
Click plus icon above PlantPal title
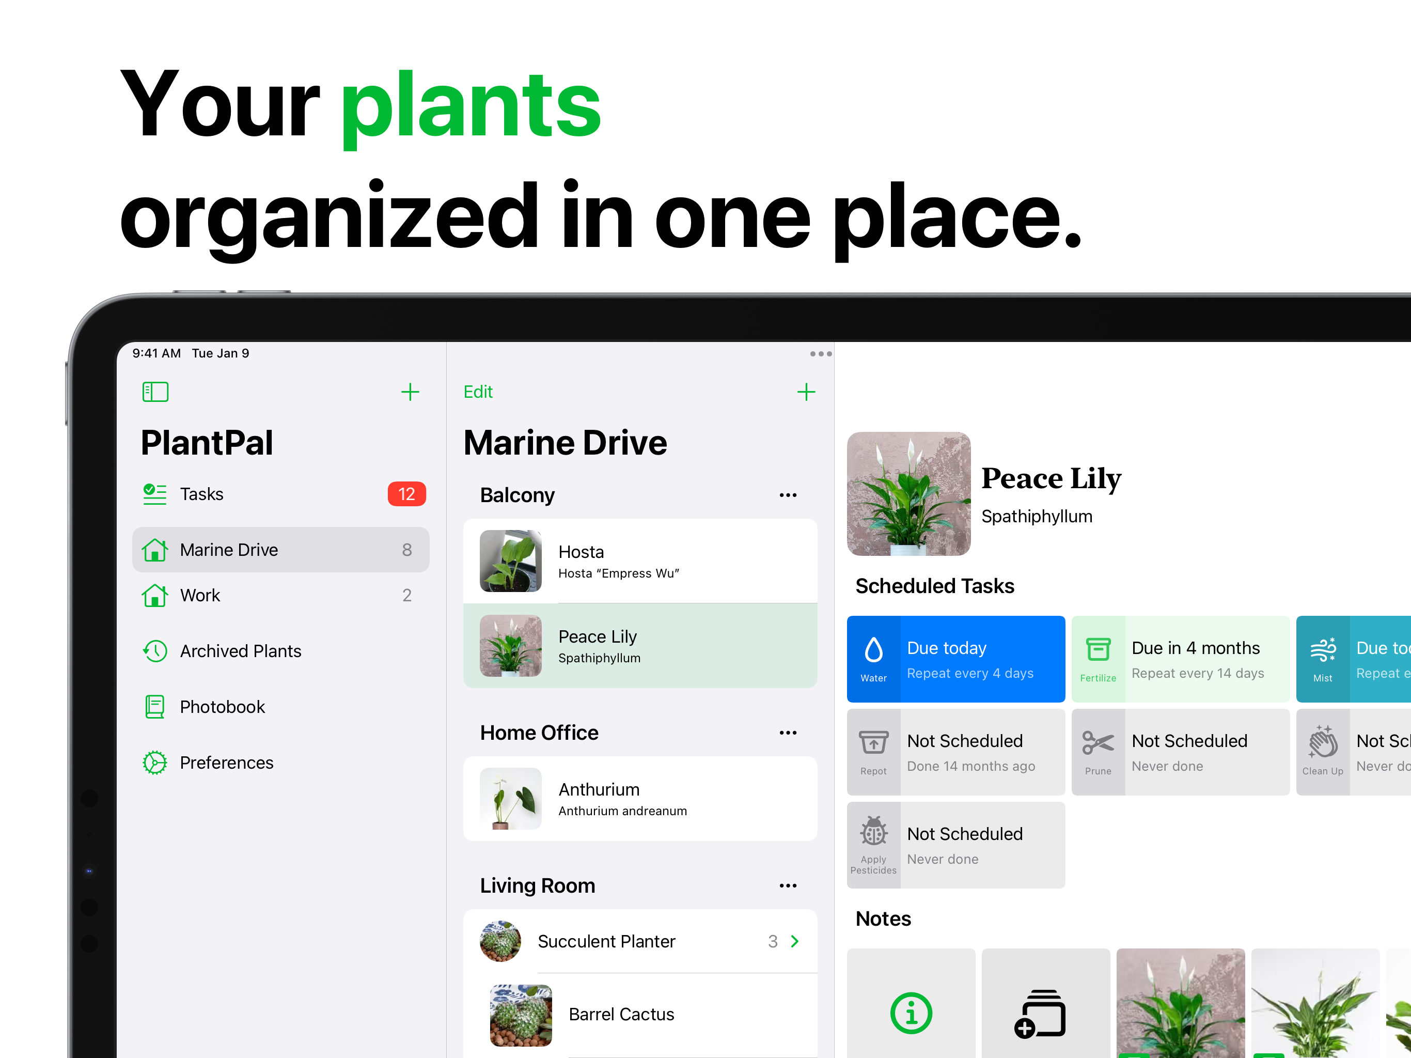coord(410,391)
